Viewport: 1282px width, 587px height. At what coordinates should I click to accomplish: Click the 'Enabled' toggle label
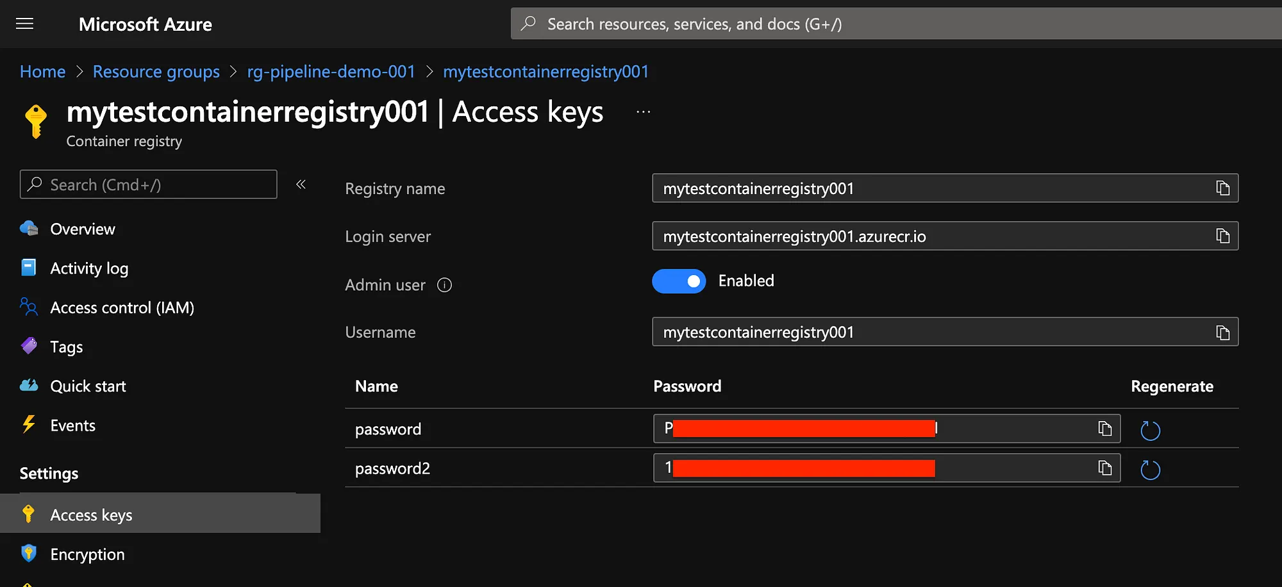click(x=746, y=281)
